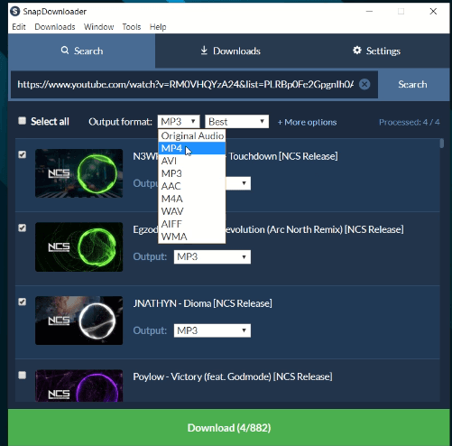
Task: Open output dropdown for Touchdown track
Action: click(238, 183)
